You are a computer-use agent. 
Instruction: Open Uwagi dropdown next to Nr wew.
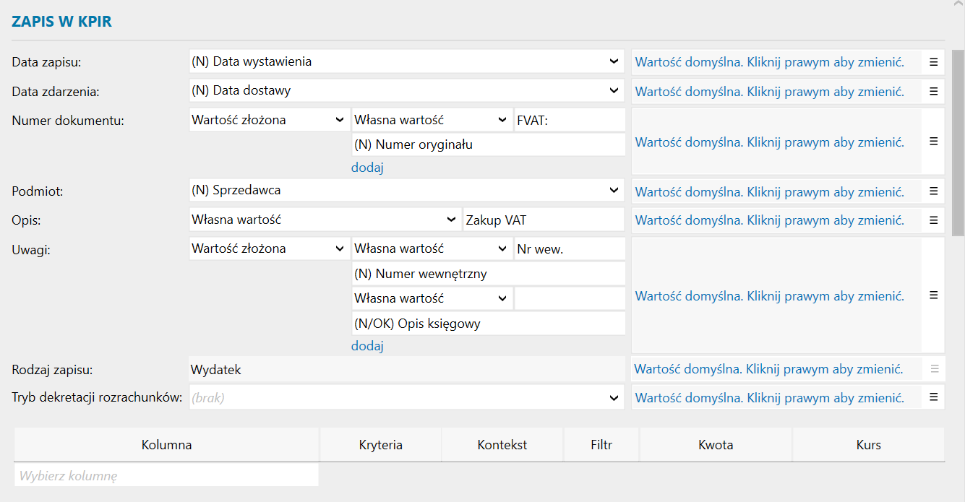(x=432, y=248)
